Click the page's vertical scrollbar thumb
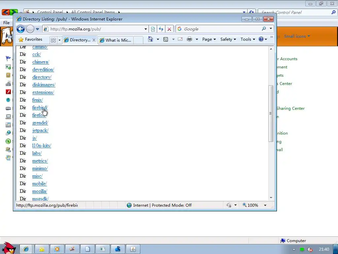Screen dimensions: 338x254 point(271,113)
